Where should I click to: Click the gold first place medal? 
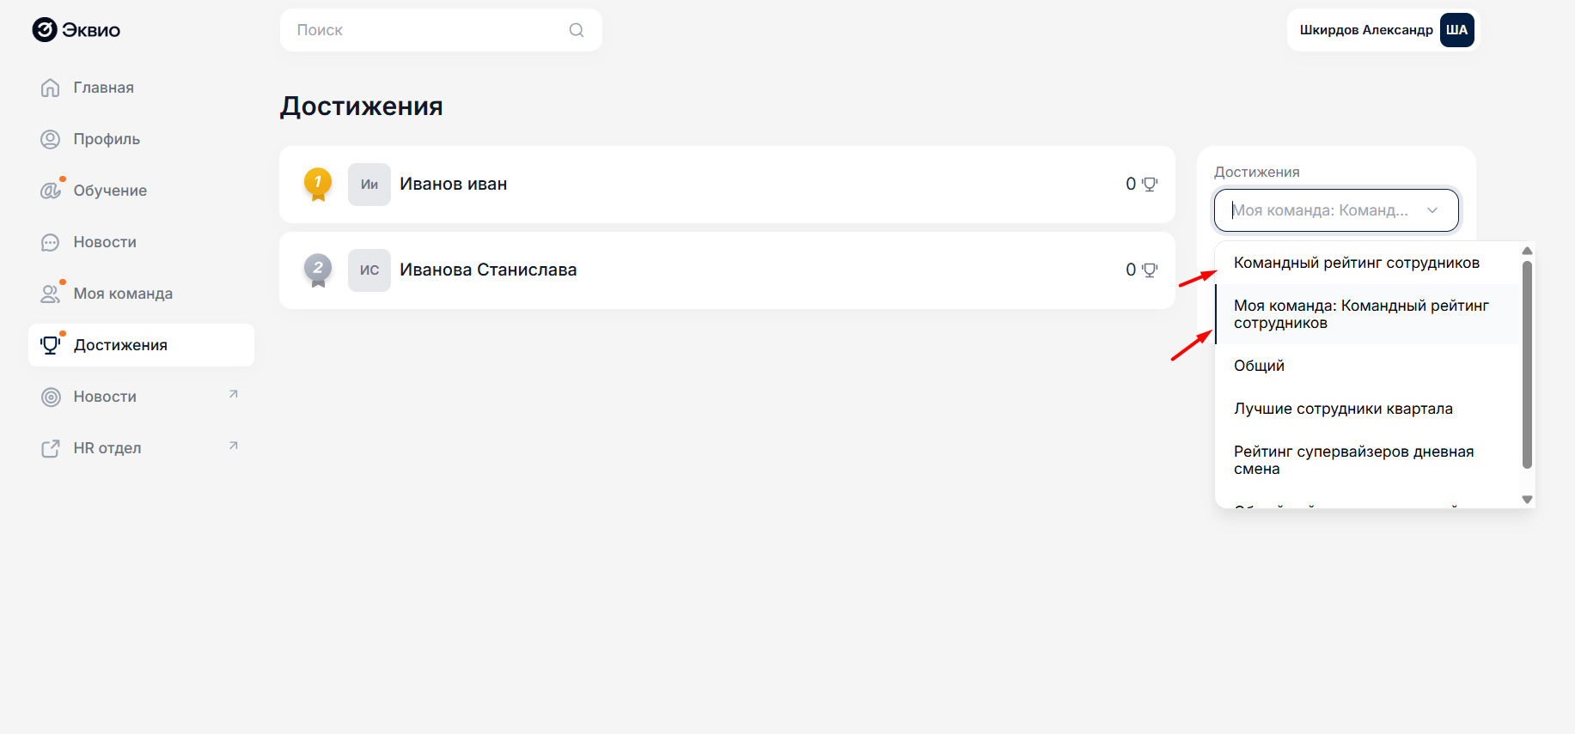[318, 184]
